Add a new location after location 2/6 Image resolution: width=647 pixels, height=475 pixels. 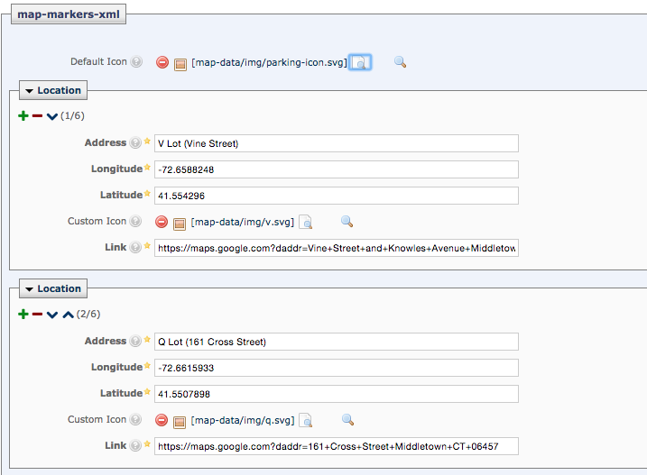(x=23, y=315)
